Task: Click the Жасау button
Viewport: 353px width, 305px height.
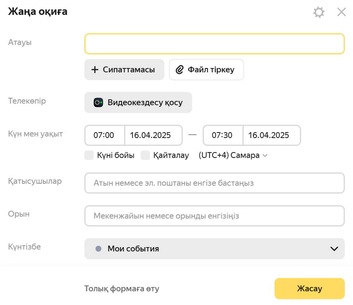Action: [309, 289]
